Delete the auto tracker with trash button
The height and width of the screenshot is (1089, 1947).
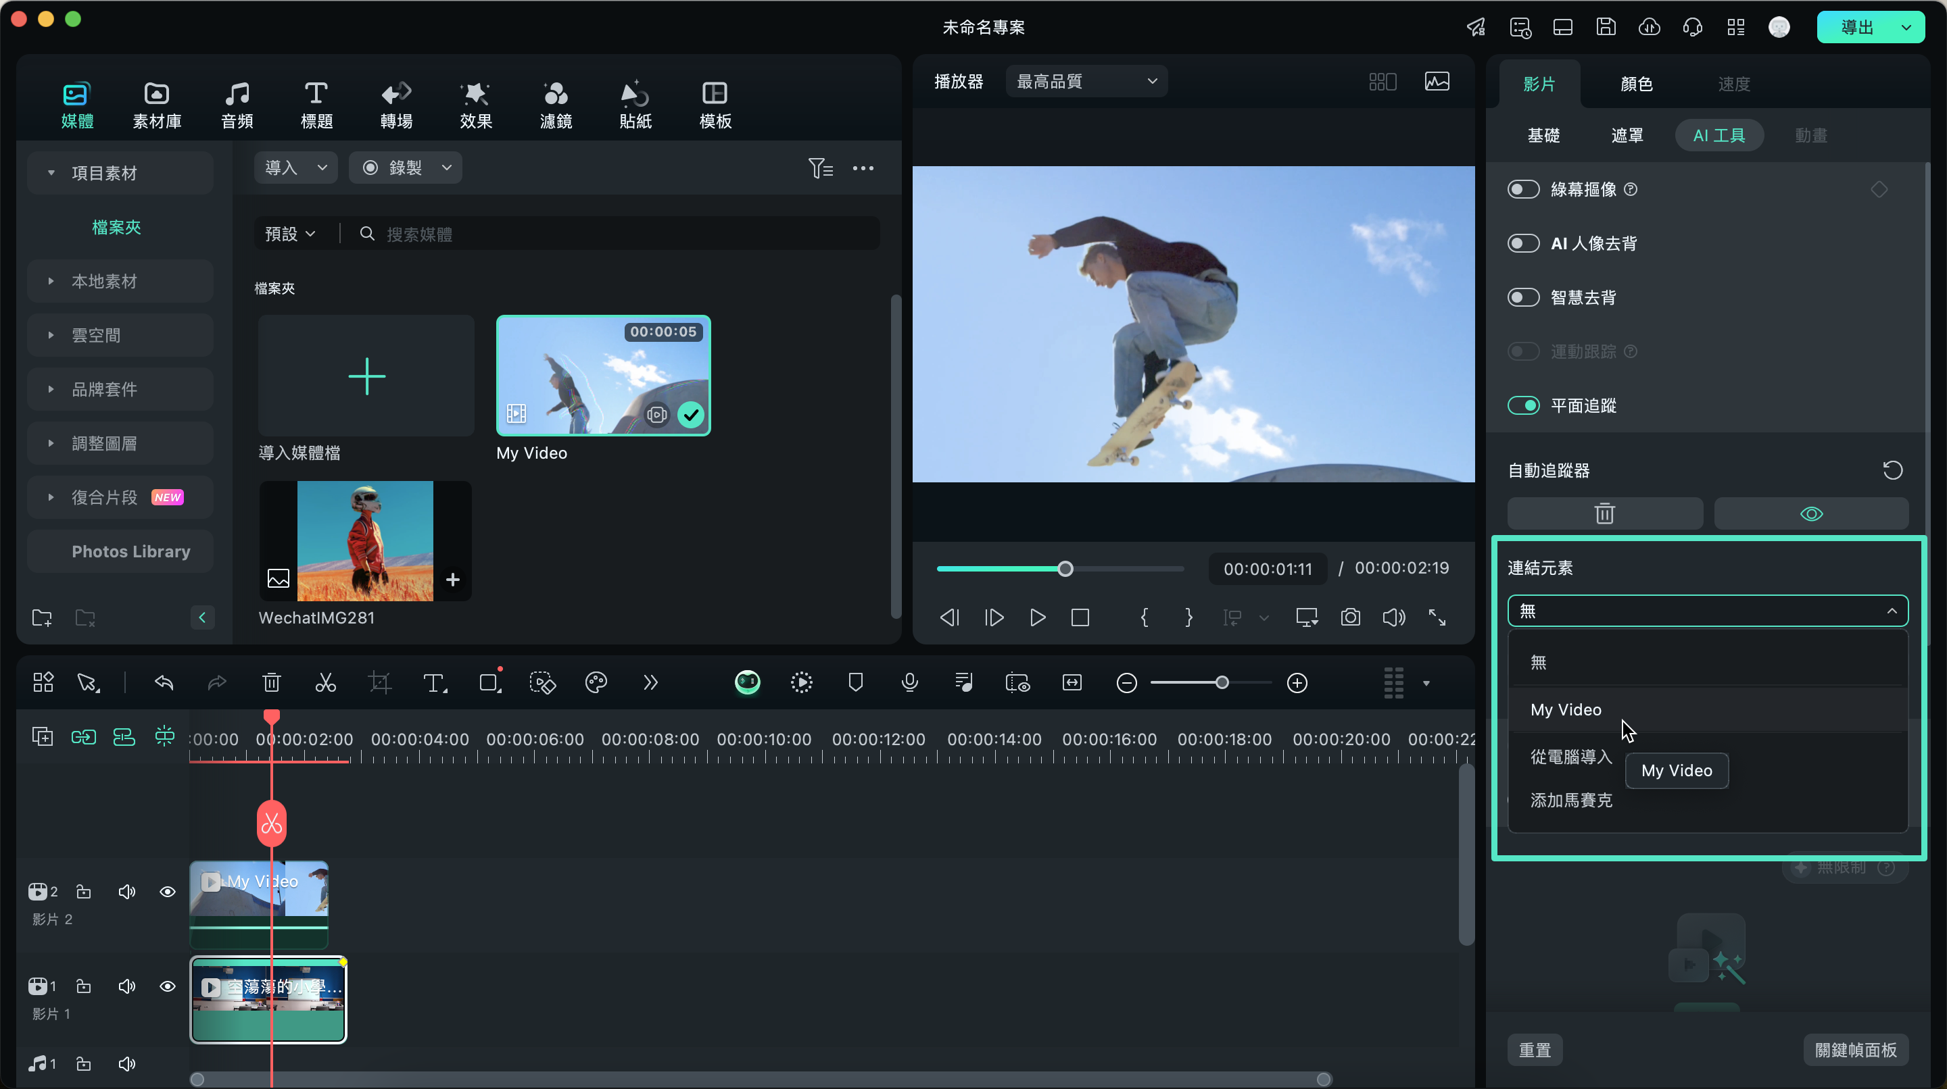click(1605, 513)
